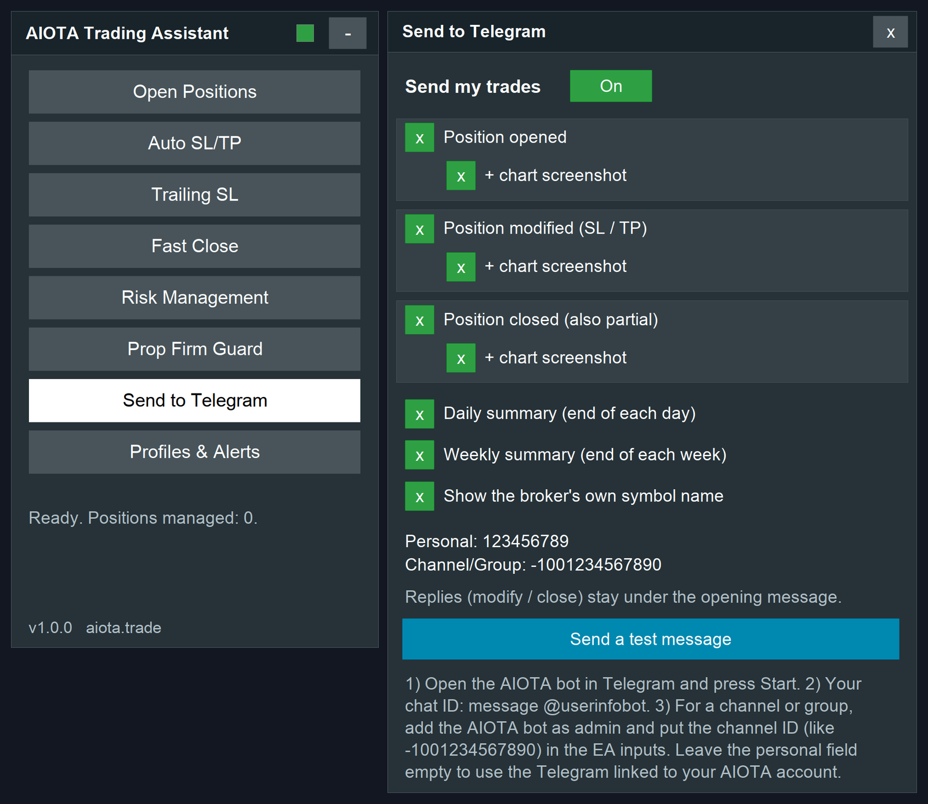Click the Channel/Group: -1001234567890 text
This screenshot has height=804, width=928.
click(533, 565)
